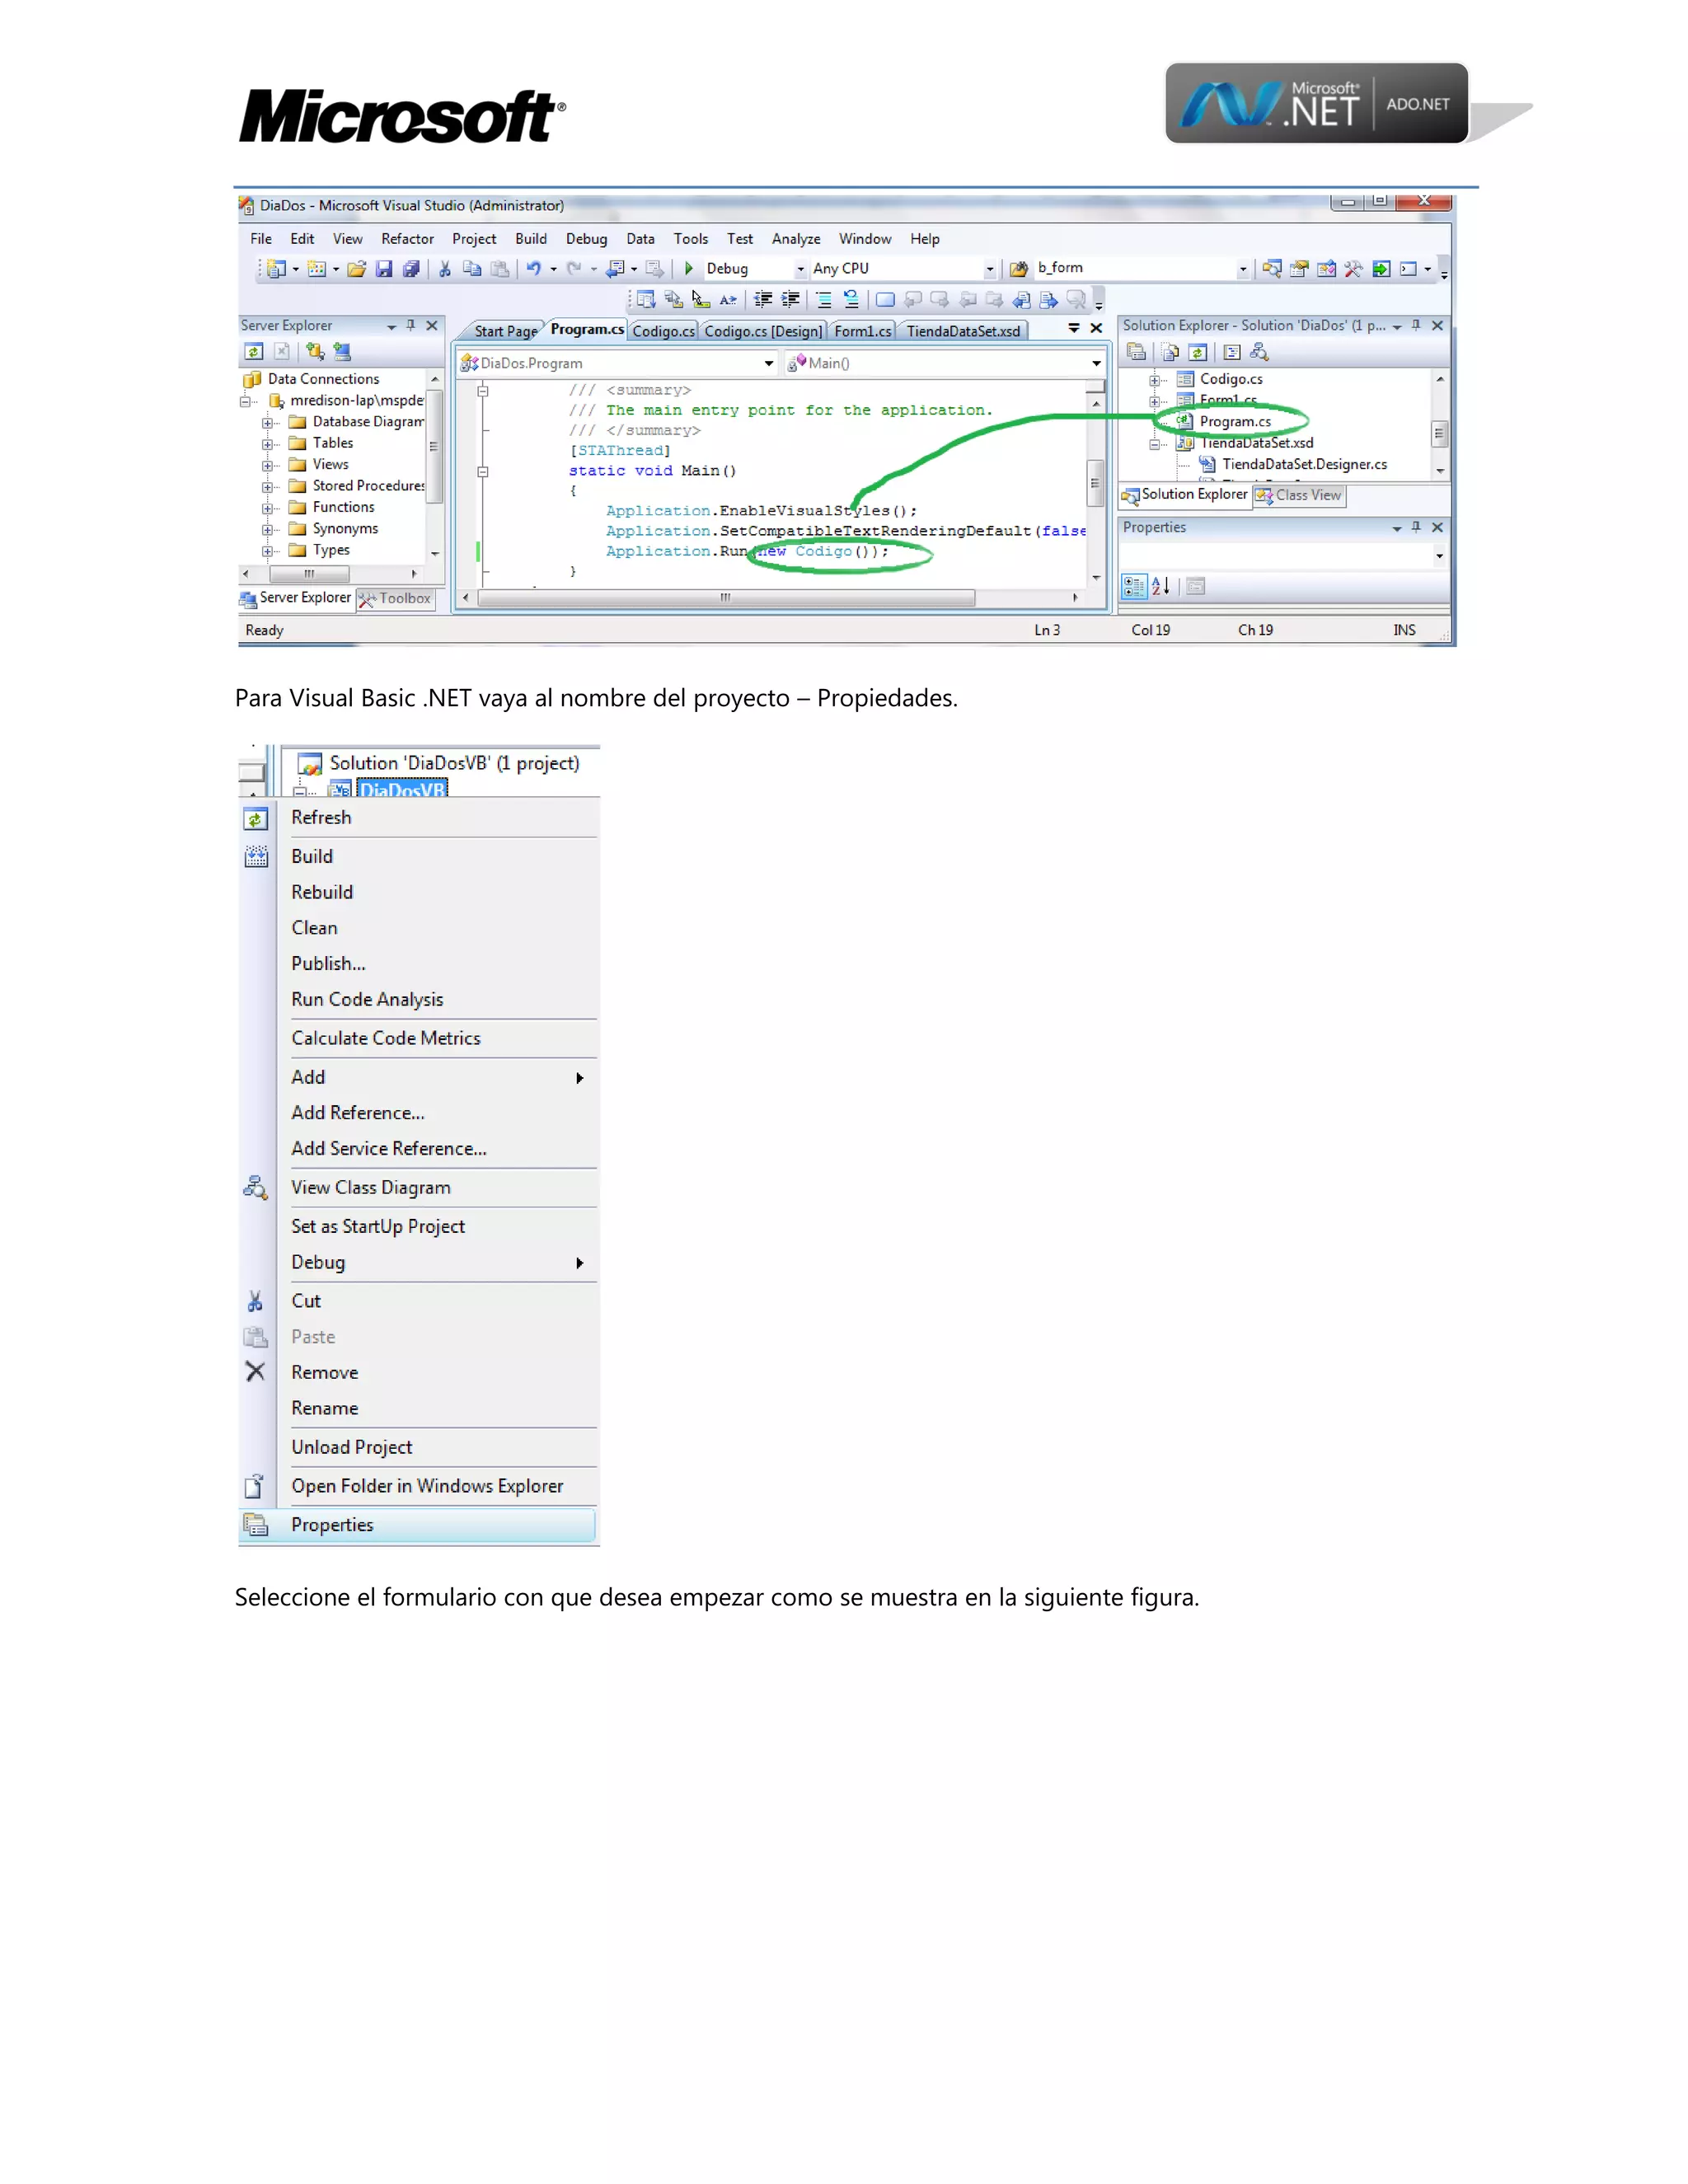Viewport: 1688px width, 2184px height.
Task: Click the Toggle Bookmark icon
Action: (x=885, y=299)
